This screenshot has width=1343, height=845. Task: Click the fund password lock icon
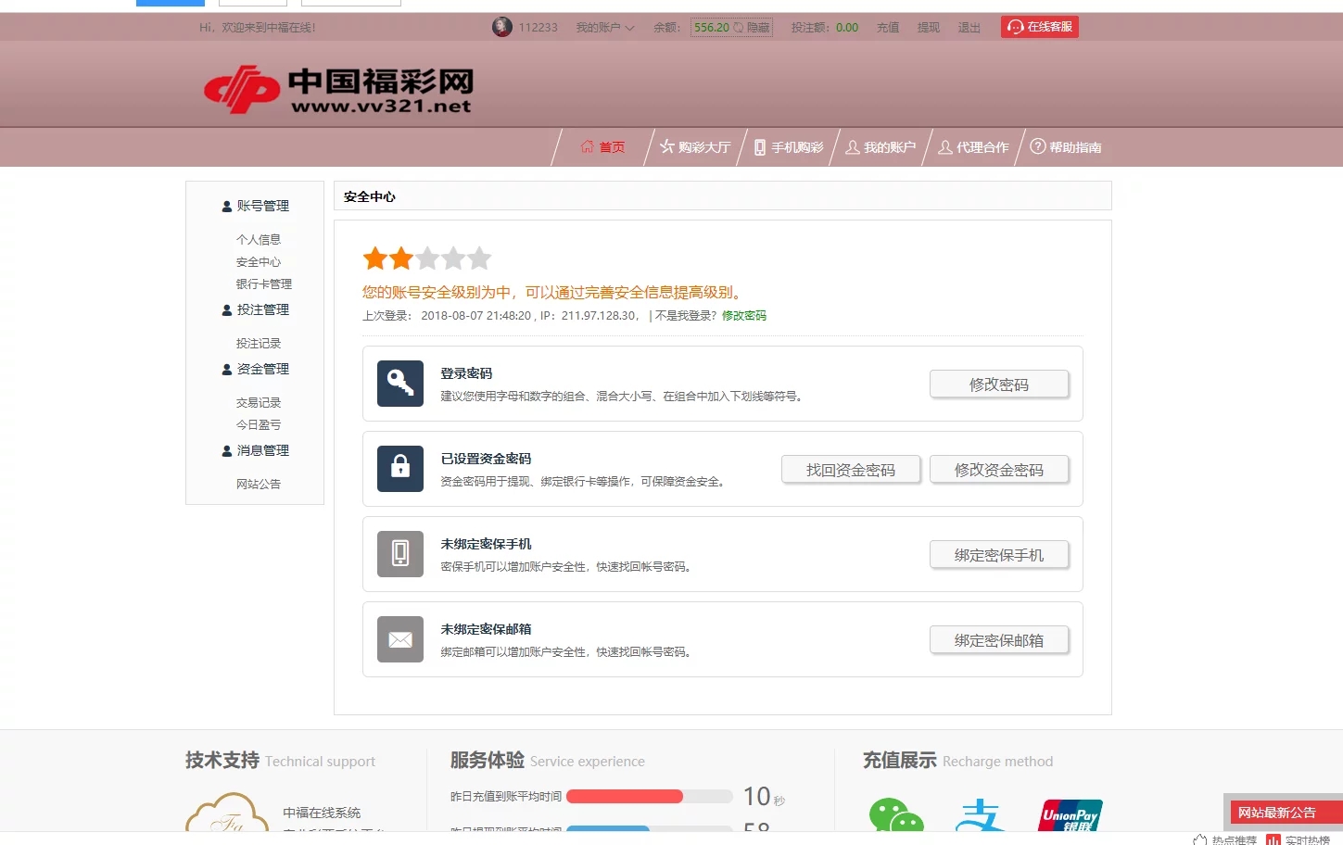400,469
